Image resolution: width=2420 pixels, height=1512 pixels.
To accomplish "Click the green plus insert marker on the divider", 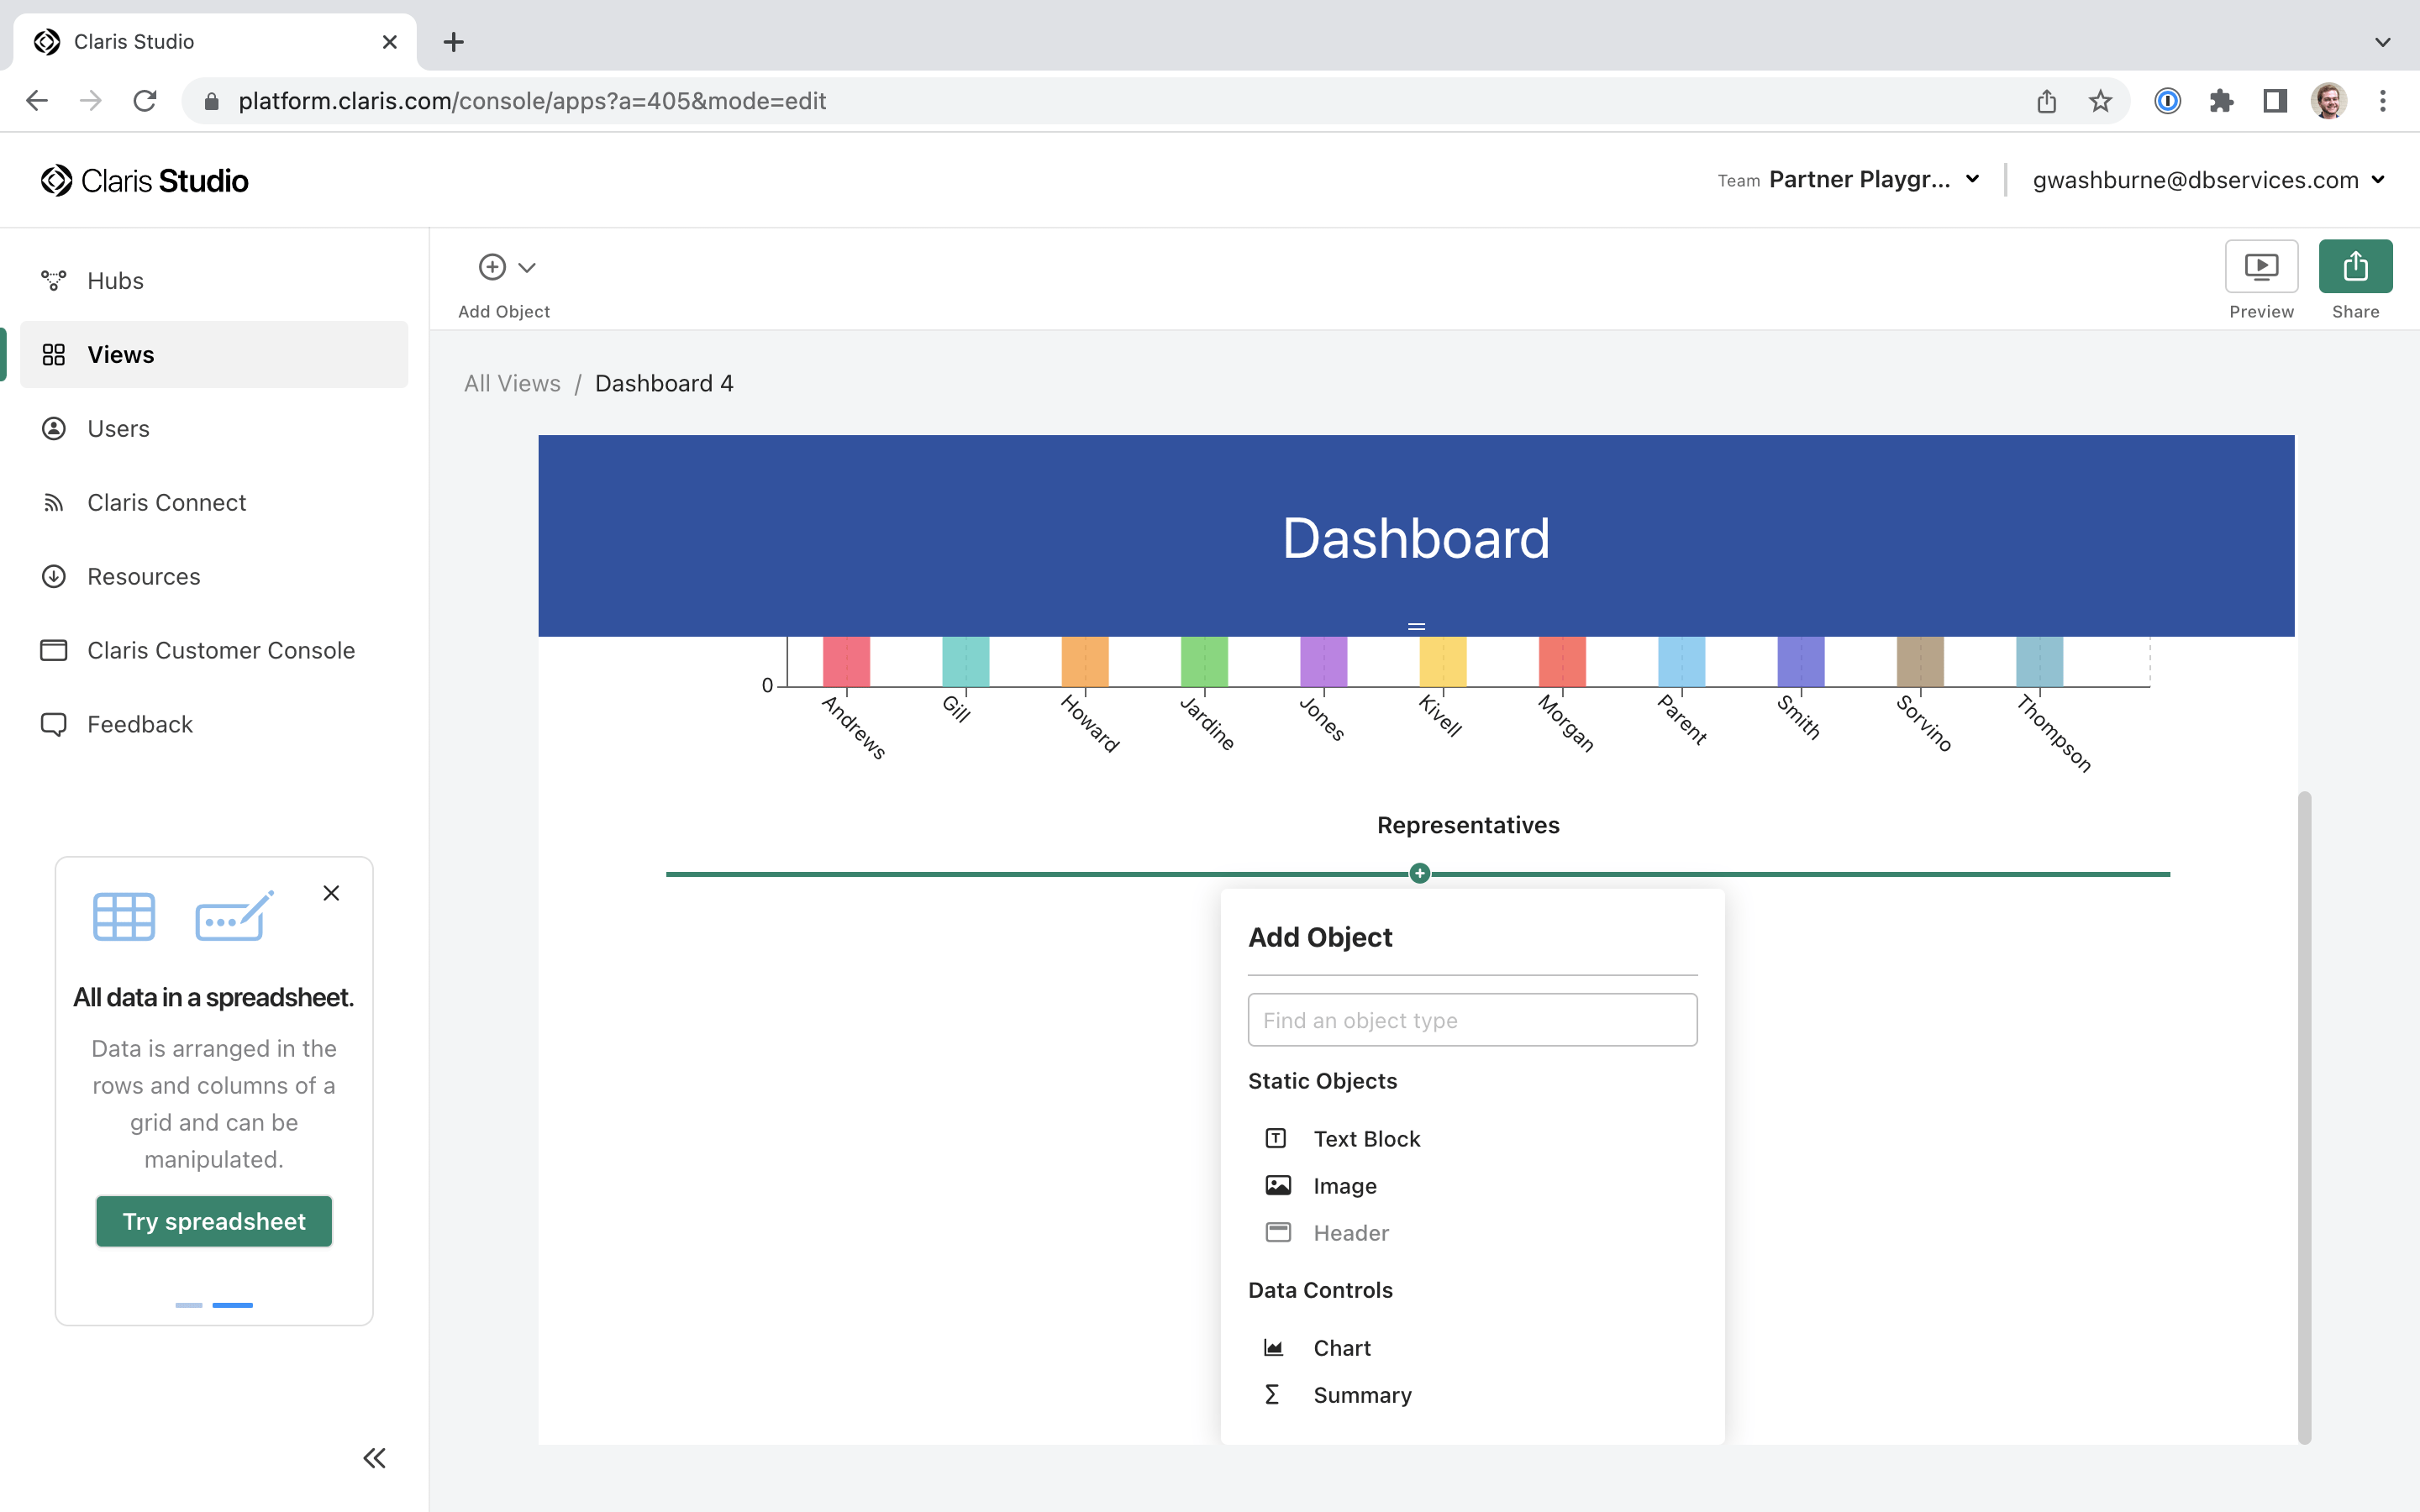I will [1419, 874].
